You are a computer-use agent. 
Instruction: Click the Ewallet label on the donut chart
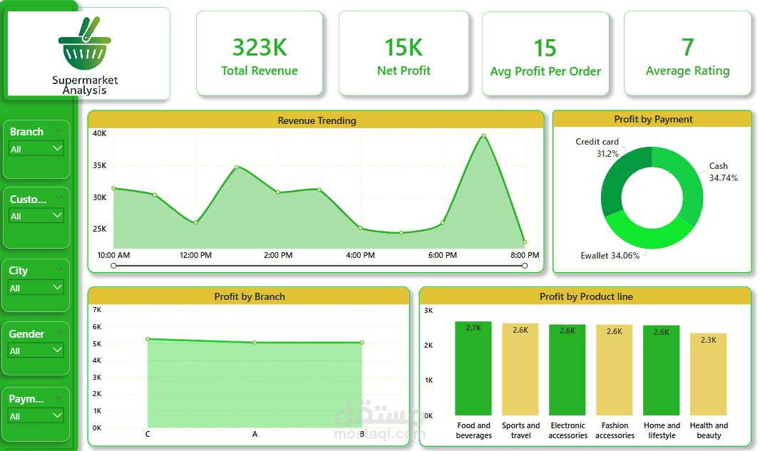[612, 255]
